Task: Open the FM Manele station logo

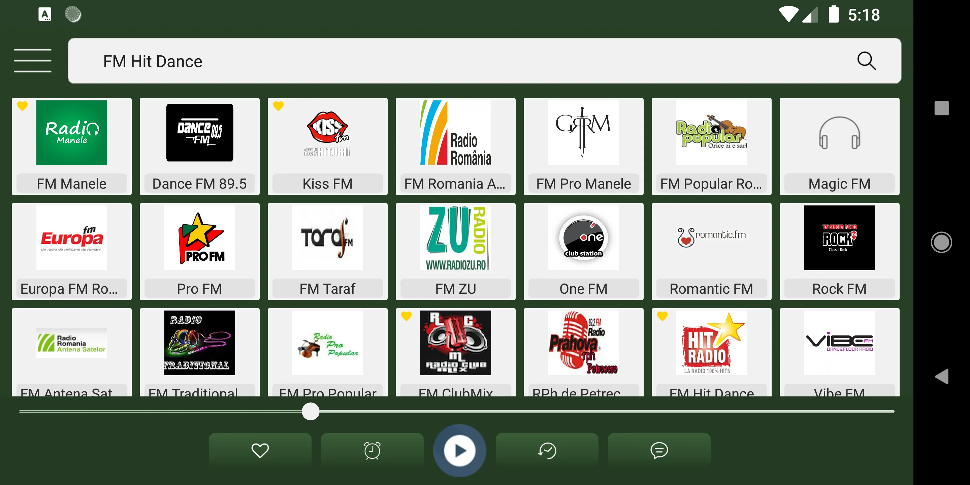Action: [71, 133]
